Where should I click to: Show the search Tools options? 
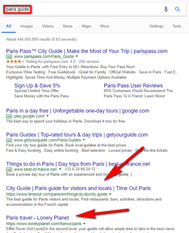pyautogui.click(x=177, y=26)
